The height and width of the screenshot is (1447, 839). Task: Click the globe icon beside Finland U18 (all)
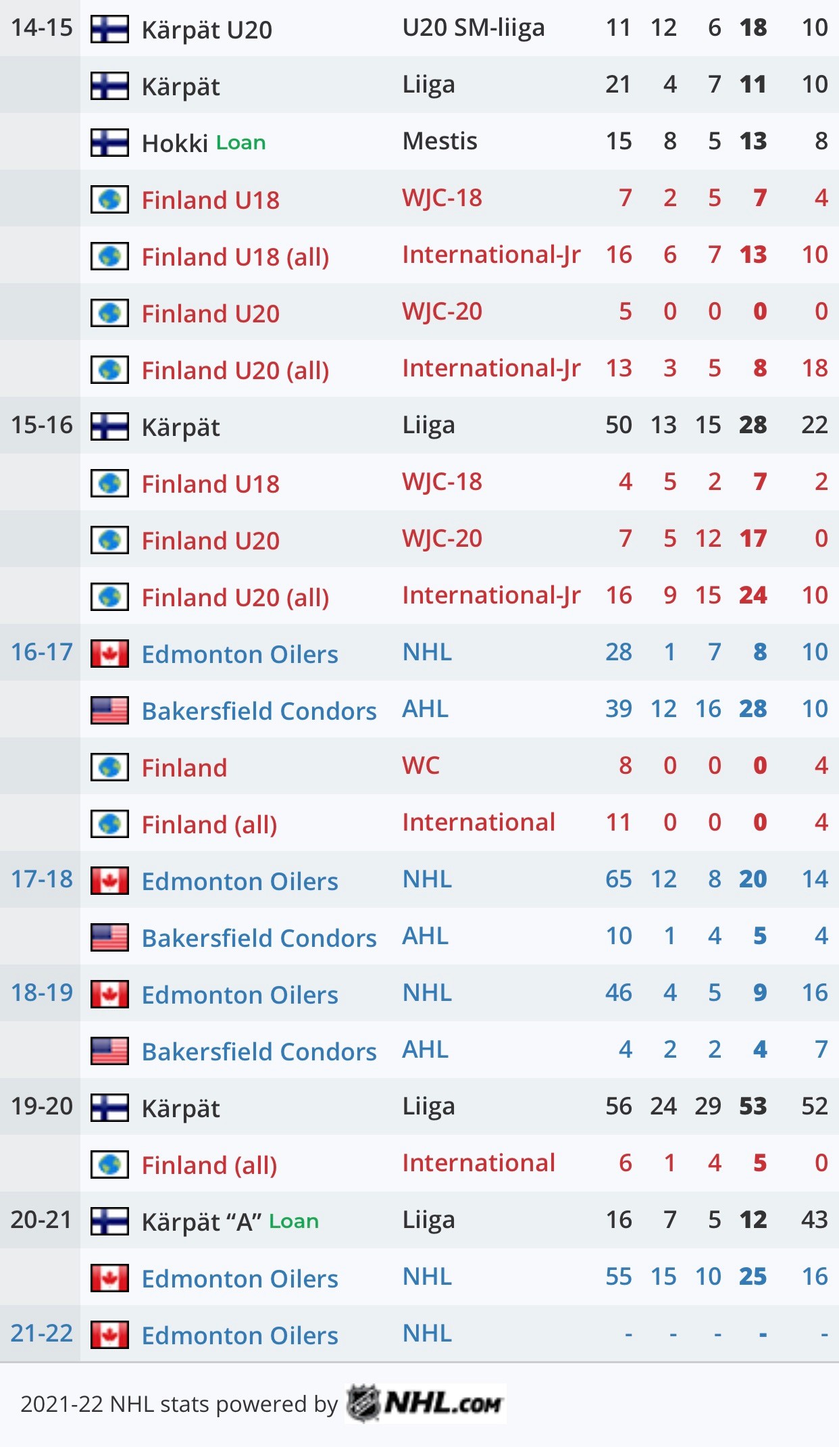tap(109, 256)
